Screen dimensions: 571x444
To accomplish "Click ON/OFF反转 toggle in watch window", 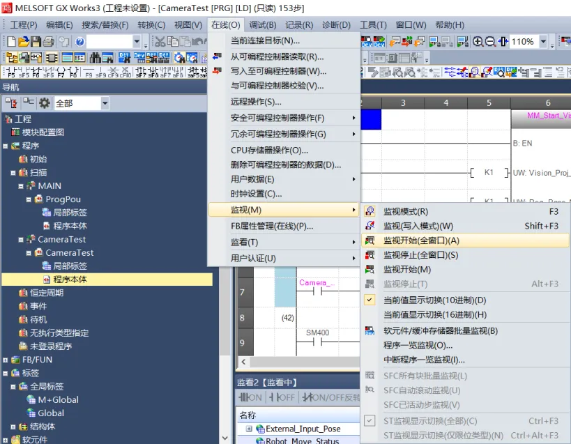I will (x=330, y=397).
